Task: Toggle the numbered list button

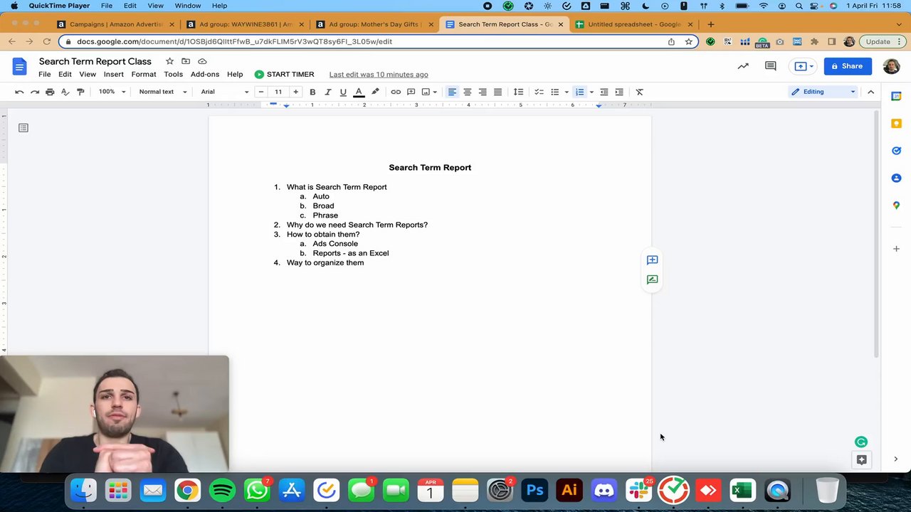Action: tap(579, 92)
